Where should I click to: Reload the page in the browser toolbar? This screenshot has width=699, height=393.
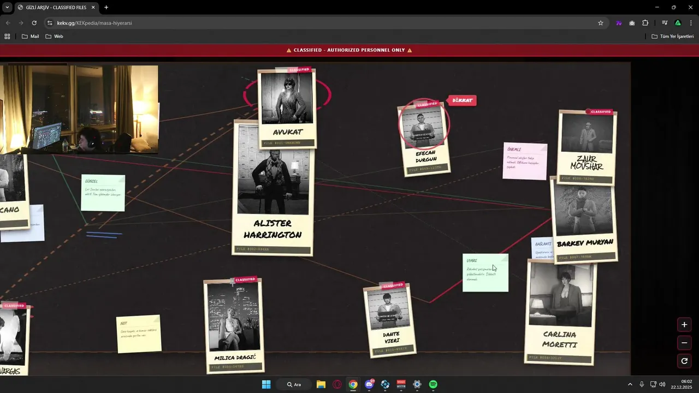34,23
